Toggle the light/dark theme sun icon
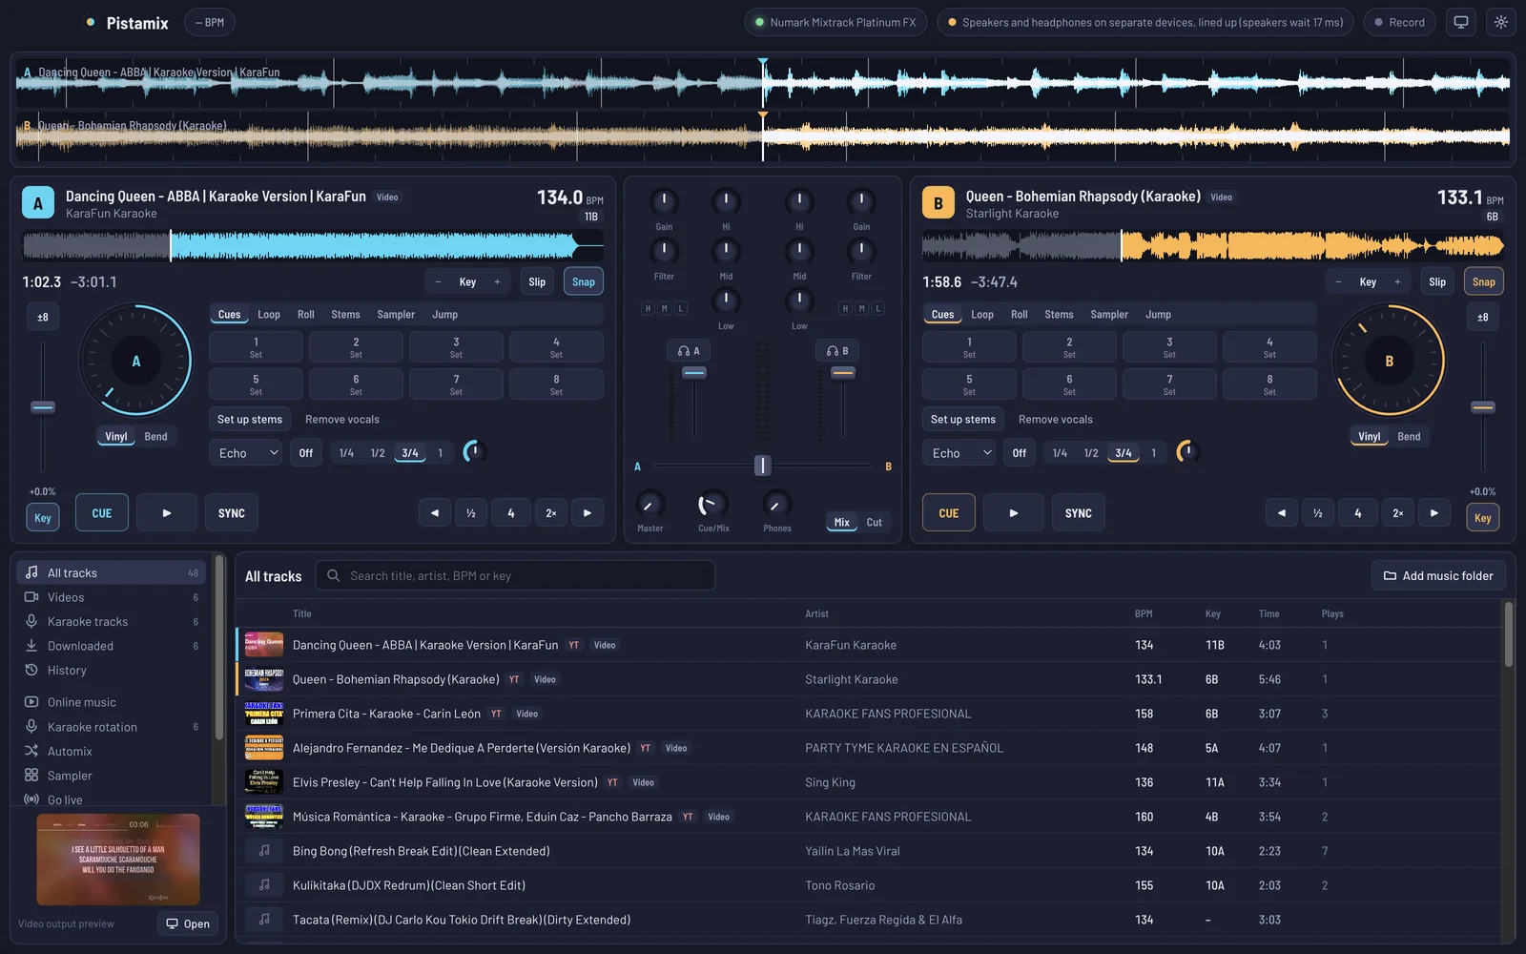 pyautogui.click(x=1501, y=22)
